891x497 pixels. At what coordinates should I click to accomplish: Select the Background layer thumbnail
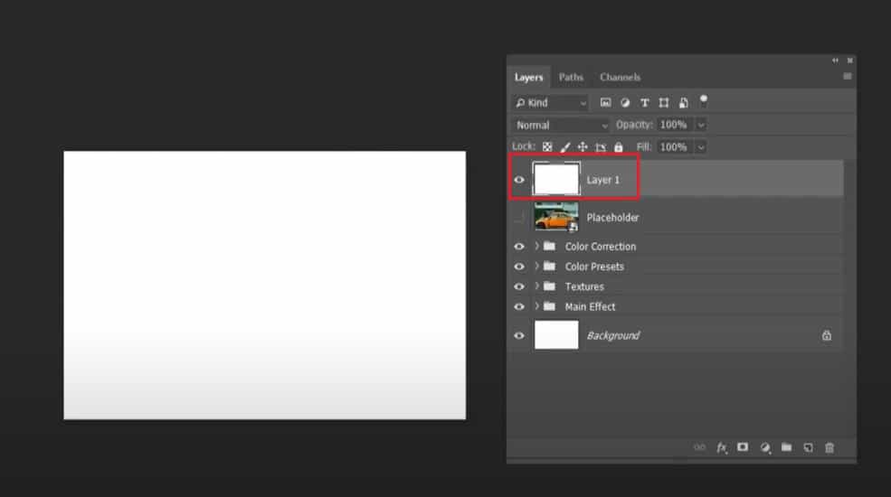(x=556, y=334)
